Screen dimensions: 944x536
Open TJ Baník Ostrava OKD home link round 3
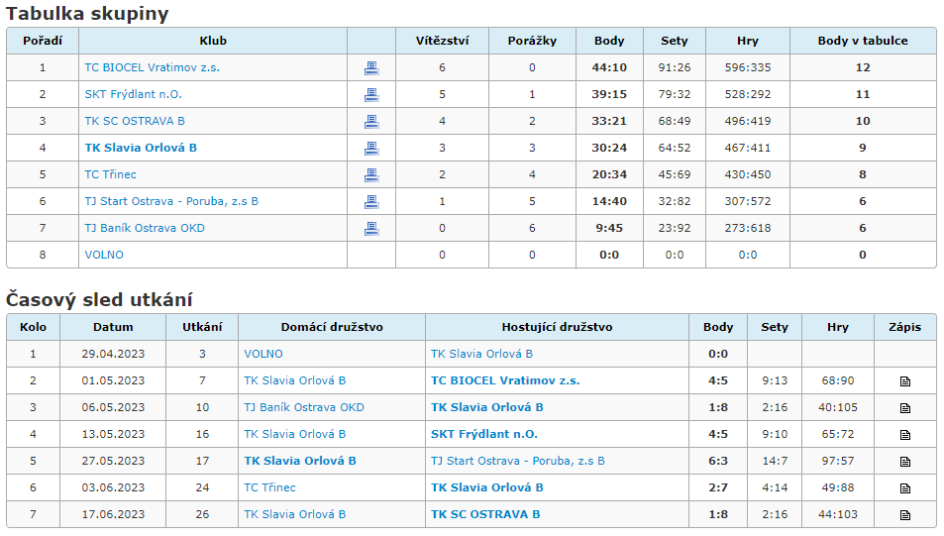pos(304,407)
